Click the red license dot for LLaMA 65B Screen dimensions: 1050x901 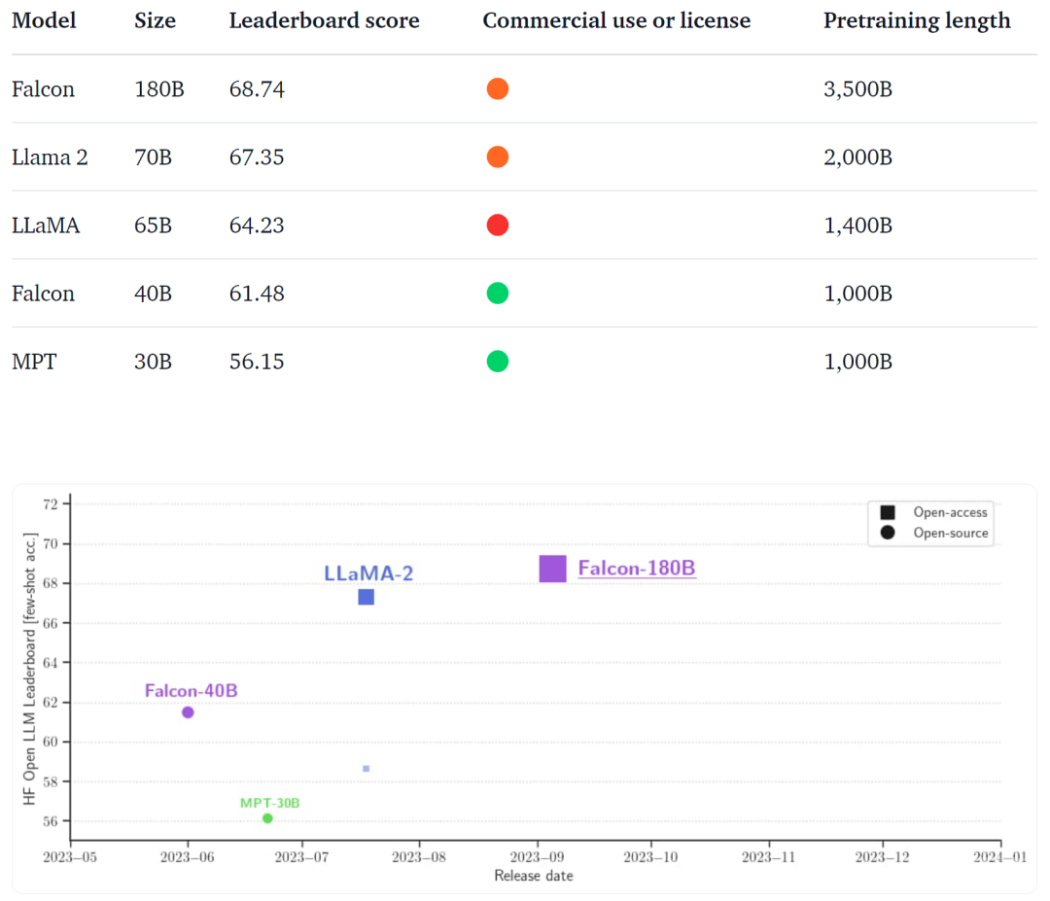click(x=498, y=225)
